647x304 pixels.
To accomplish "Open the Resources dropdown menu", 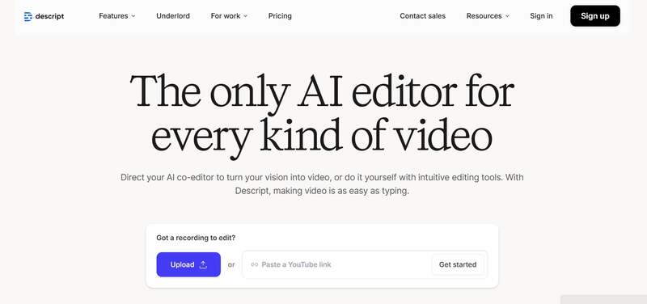I will tap(488, 16).
